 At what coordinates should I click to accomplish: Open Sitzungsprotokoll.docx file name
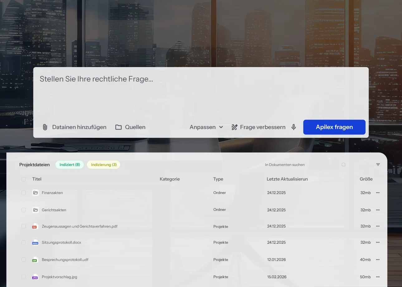[61, 242]
